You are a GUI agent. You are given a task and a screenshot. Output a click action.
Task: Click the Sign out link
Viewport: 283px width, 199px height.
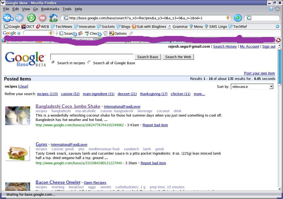(269, 46)
